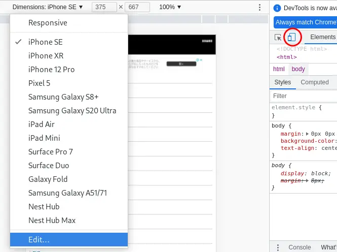Click the blue DevTools info icon

point(277,8)
